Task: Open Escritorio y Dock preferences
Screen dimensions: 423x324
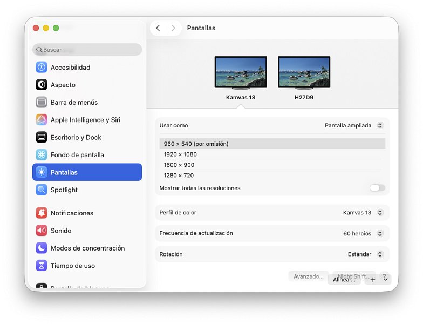Action: (x=76, y=137)
